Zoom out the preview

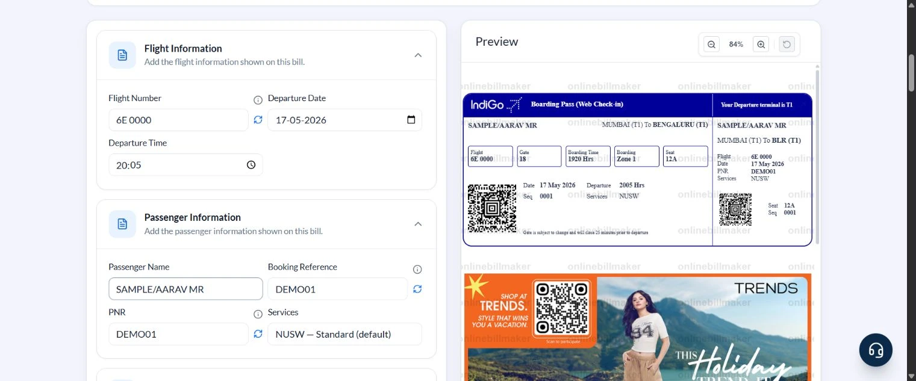tap(711, 45)
